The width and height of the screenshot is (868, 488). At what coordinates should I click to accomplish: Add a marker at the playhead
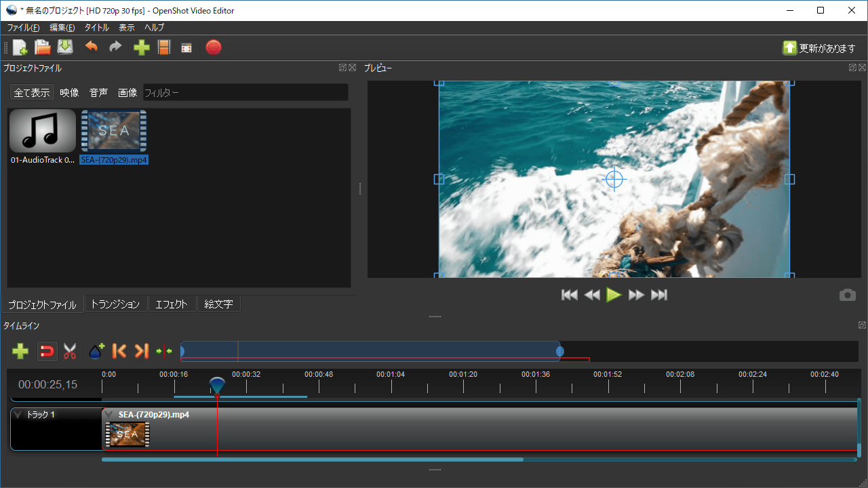(96, 351)
